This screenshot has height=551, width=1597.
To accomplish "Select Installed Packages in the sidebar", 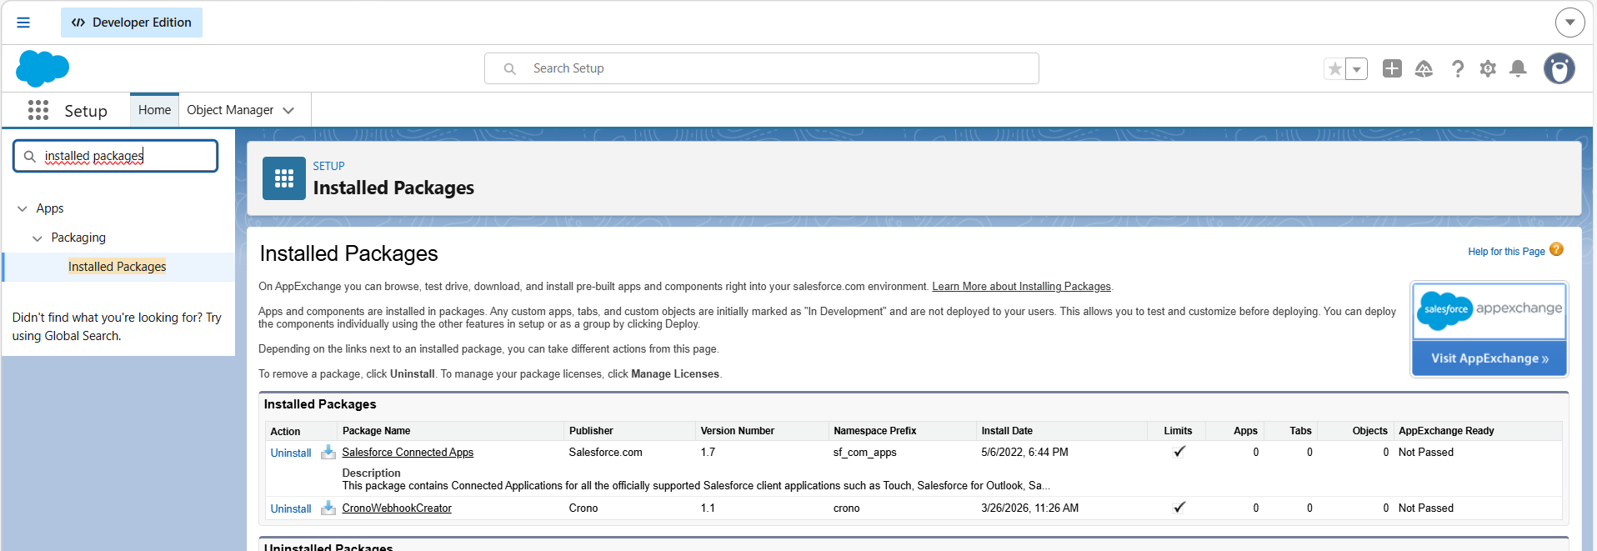I will click(x=118, y=267).
